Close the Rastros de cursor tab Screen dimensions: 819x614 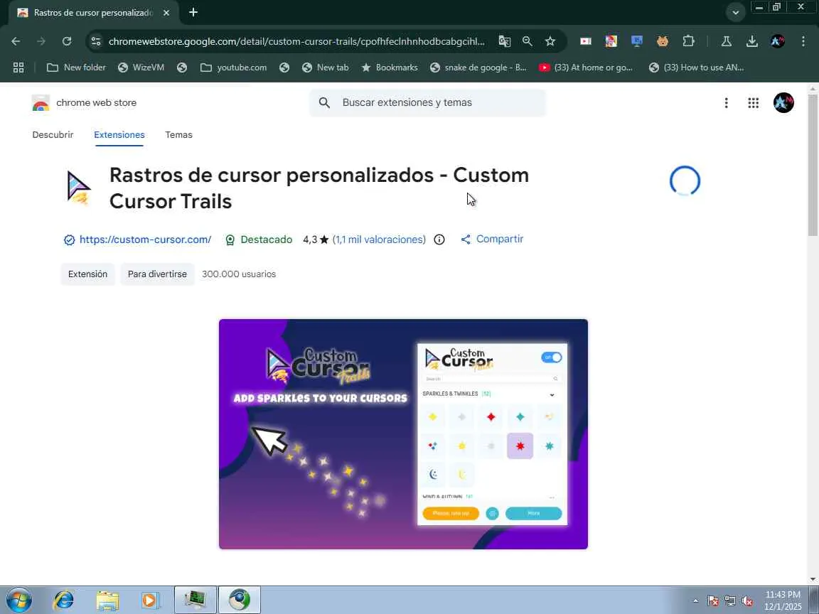pos(166,13)
